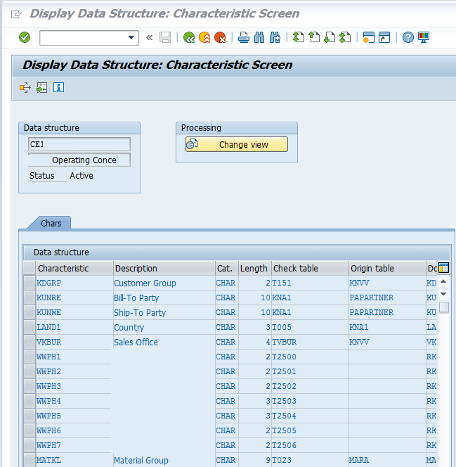Click the Print icon in toolbar
The height and width of the screenshot is (467, 456).
[243, 37]
